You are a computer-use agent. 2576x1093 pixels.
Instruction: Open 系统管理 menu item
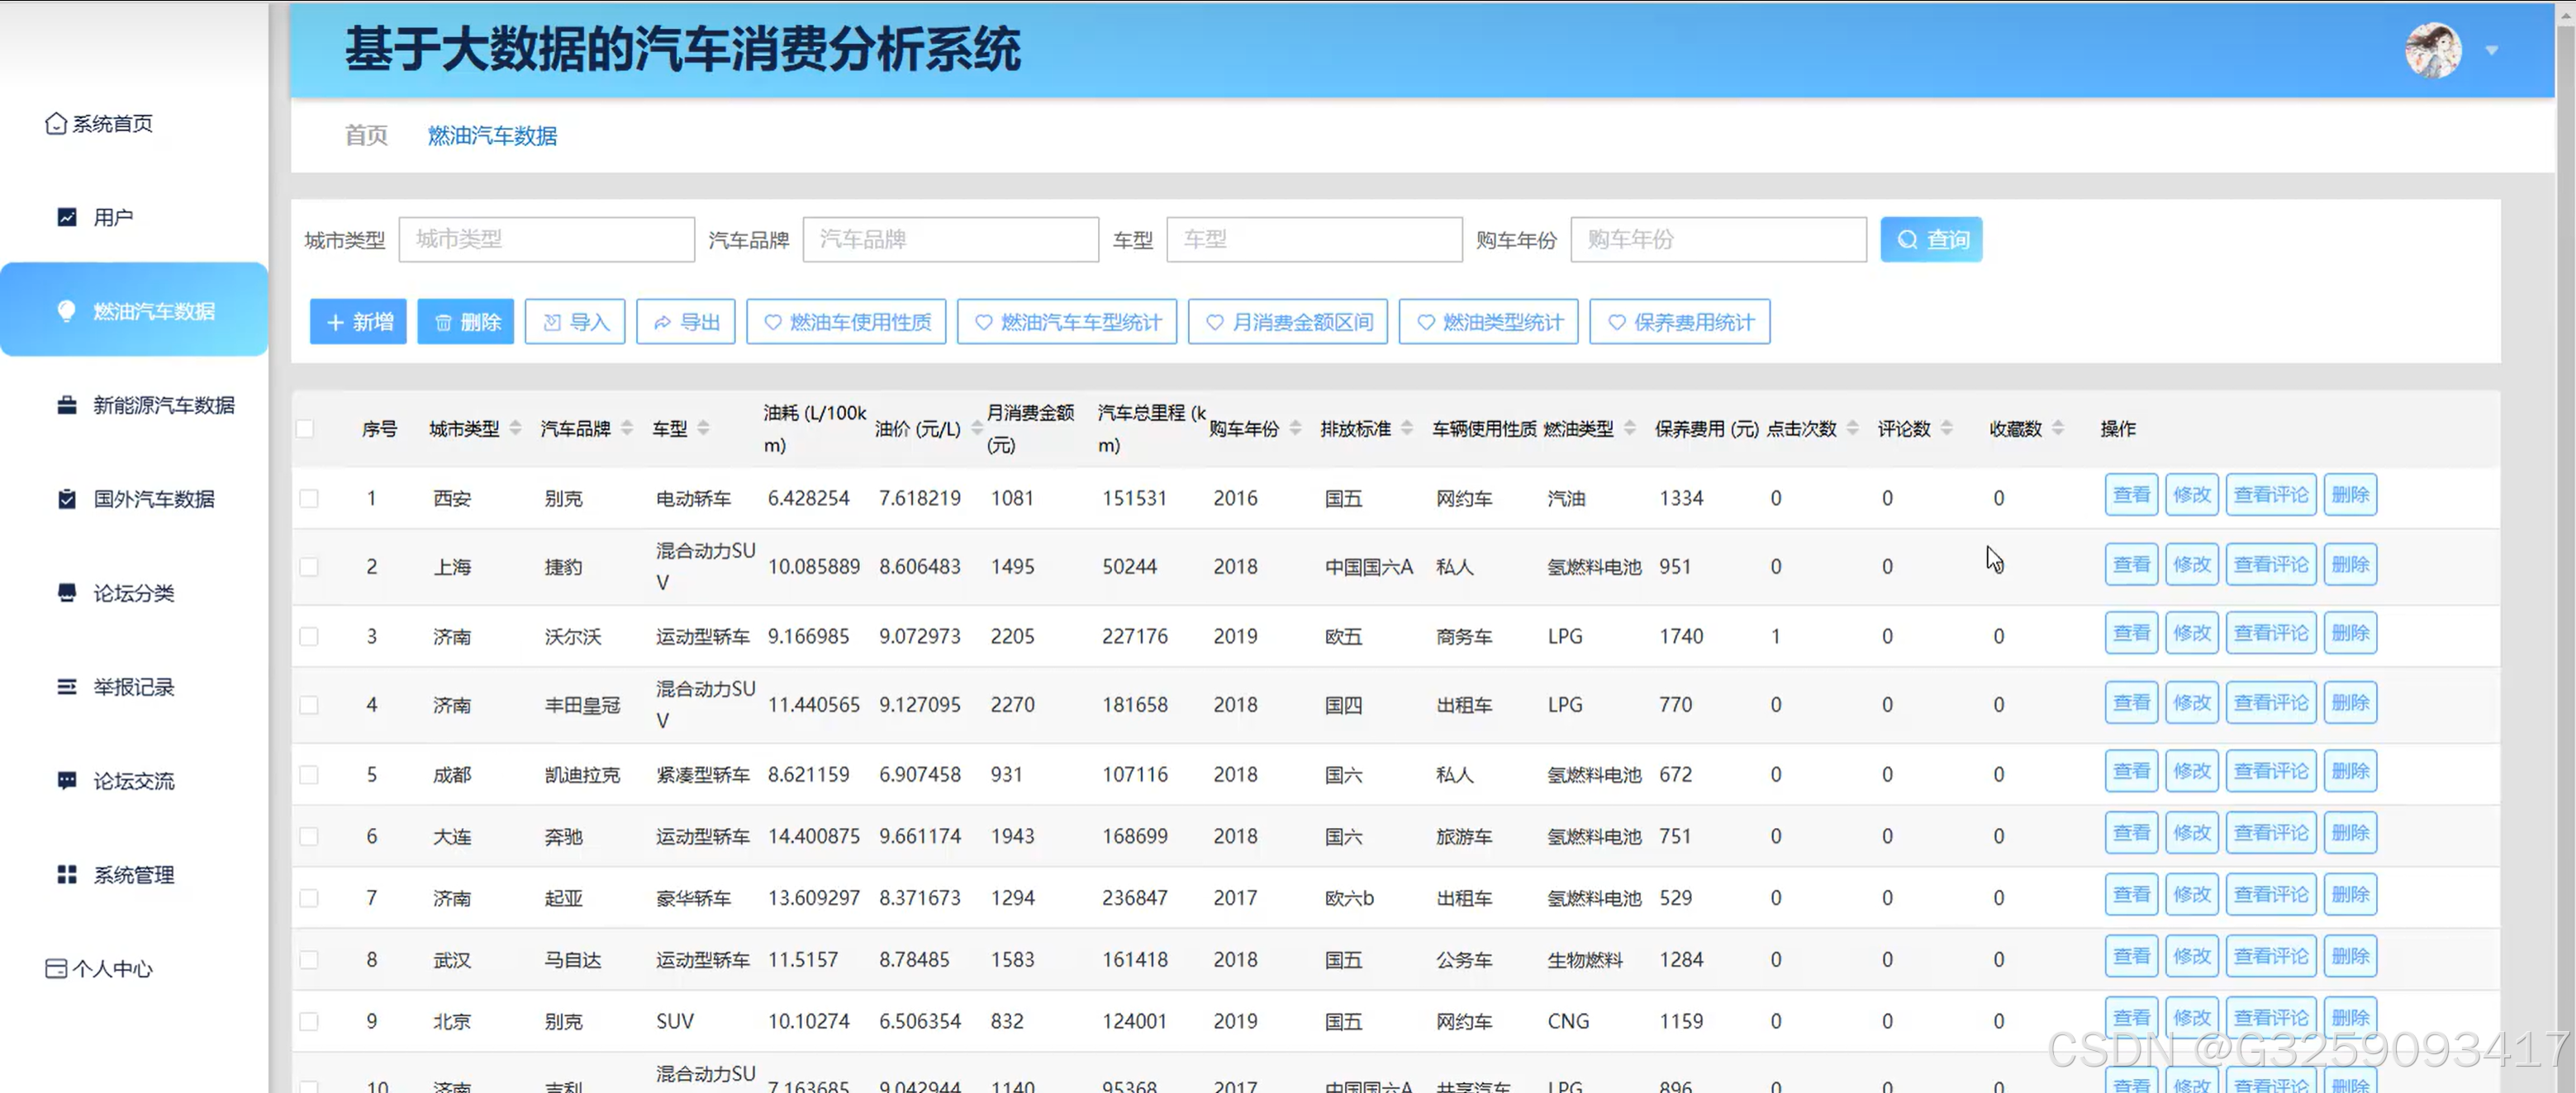[134, 874]
